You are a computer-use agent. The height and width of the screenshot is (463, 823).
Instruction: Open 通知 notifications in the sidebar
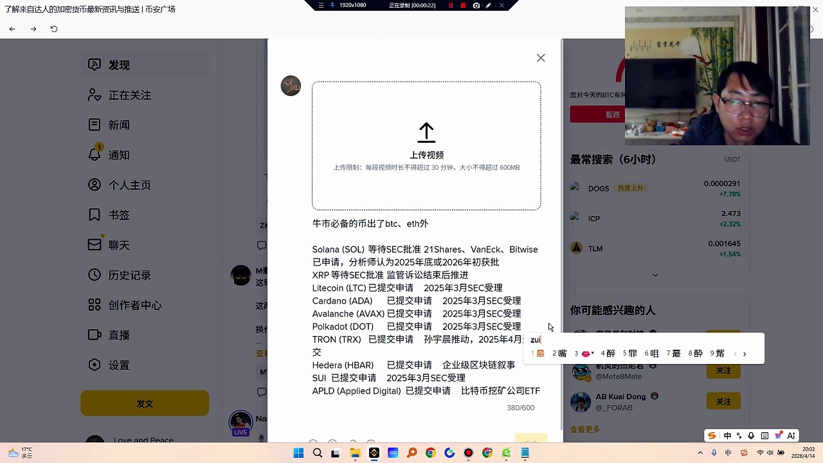point(145,155)
